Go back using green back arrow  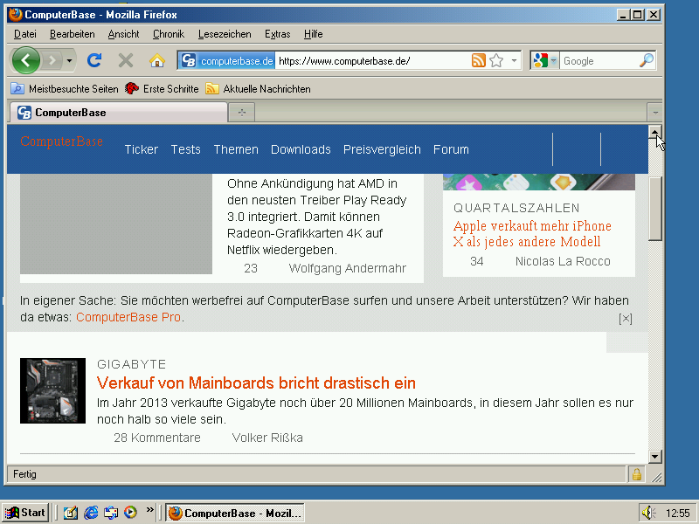[x=25, y=60]
